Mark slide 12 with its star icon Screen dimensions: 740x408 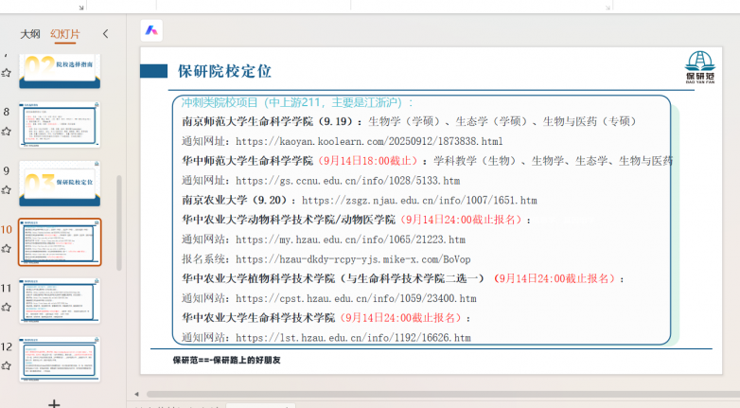pyautogui.click(x=7, y=364)
